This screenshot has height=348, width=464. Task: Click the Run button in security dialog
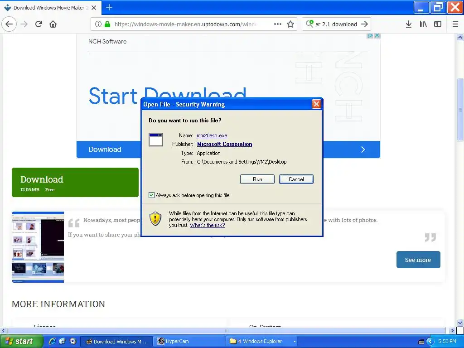257,179
